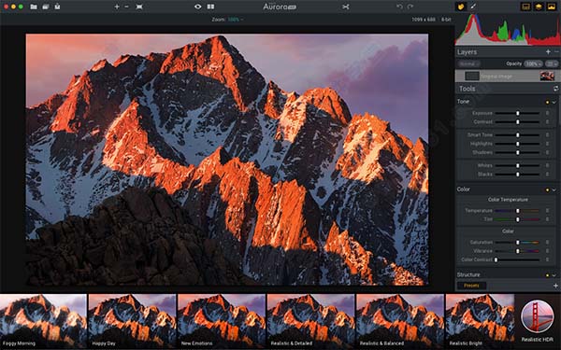The width and height of the screenshot is (561, 350).
Task: Toggle the Structure panel yellow dot
Action: click(x=547, y=275)
